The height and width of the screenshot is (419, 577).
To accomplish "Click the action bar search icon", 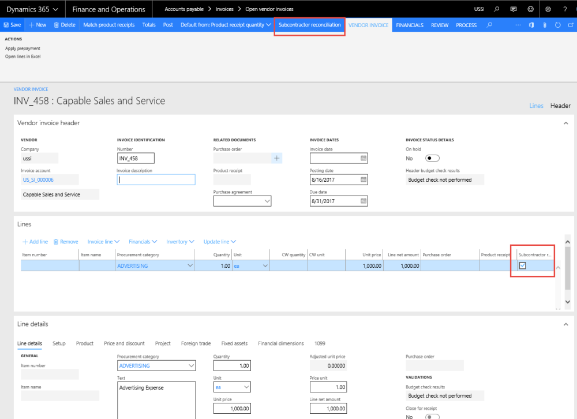I will [x=489, y=25].
